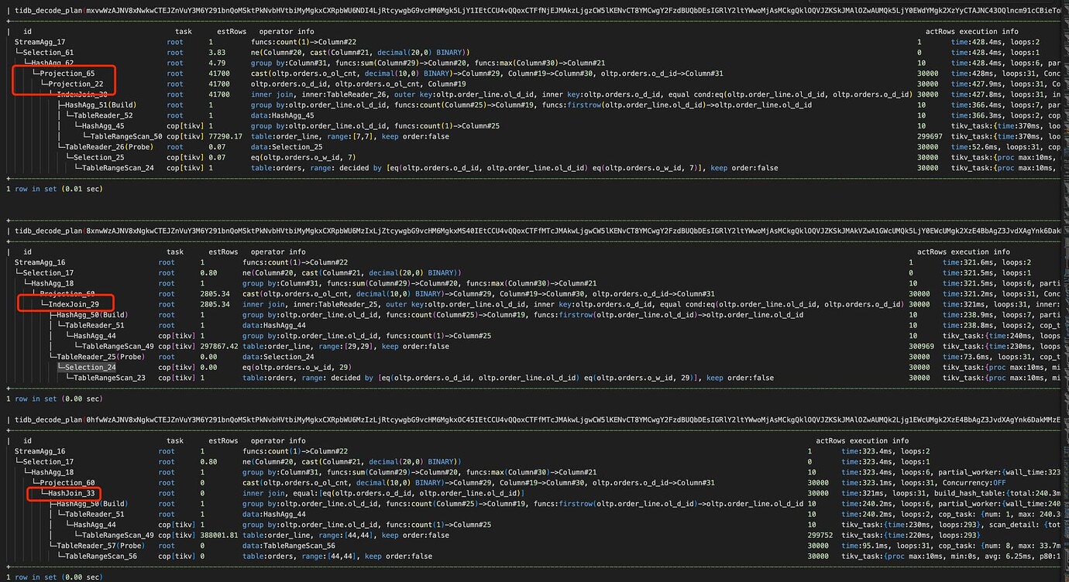This screenshot has height=582, width=1069.
Task: Select the actRows value 299752
Action: tap(820, 535)
